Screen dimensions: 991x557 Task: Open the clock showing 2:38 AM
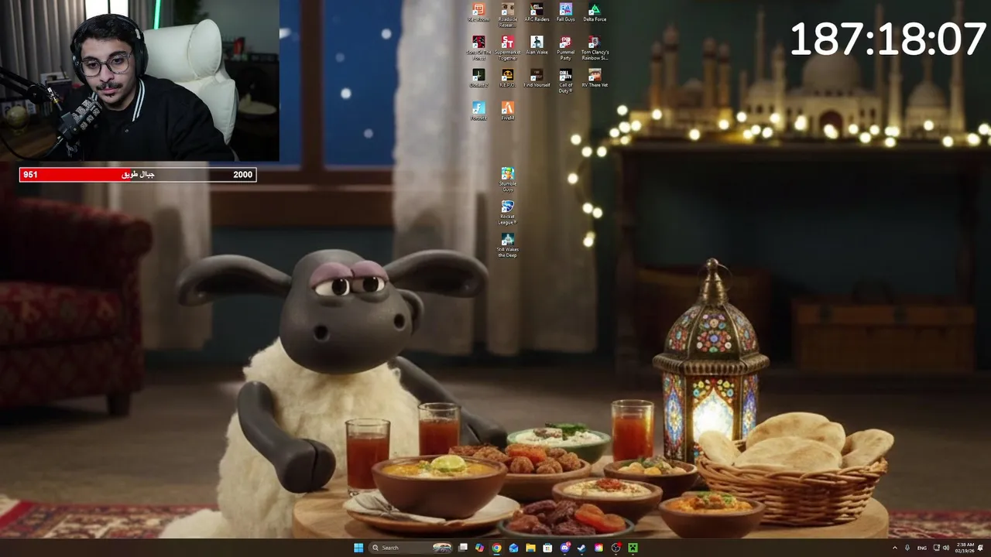pos(965,548)
